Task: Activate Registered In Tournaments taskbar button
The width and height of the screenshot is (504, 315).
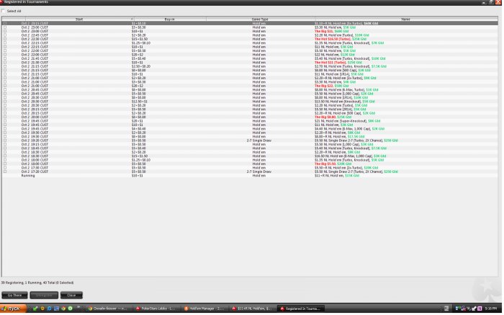Action: point(301,309)
